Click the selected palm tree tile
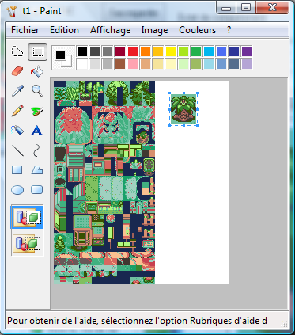Screen dimensions: 295x335 coord(183,109)
